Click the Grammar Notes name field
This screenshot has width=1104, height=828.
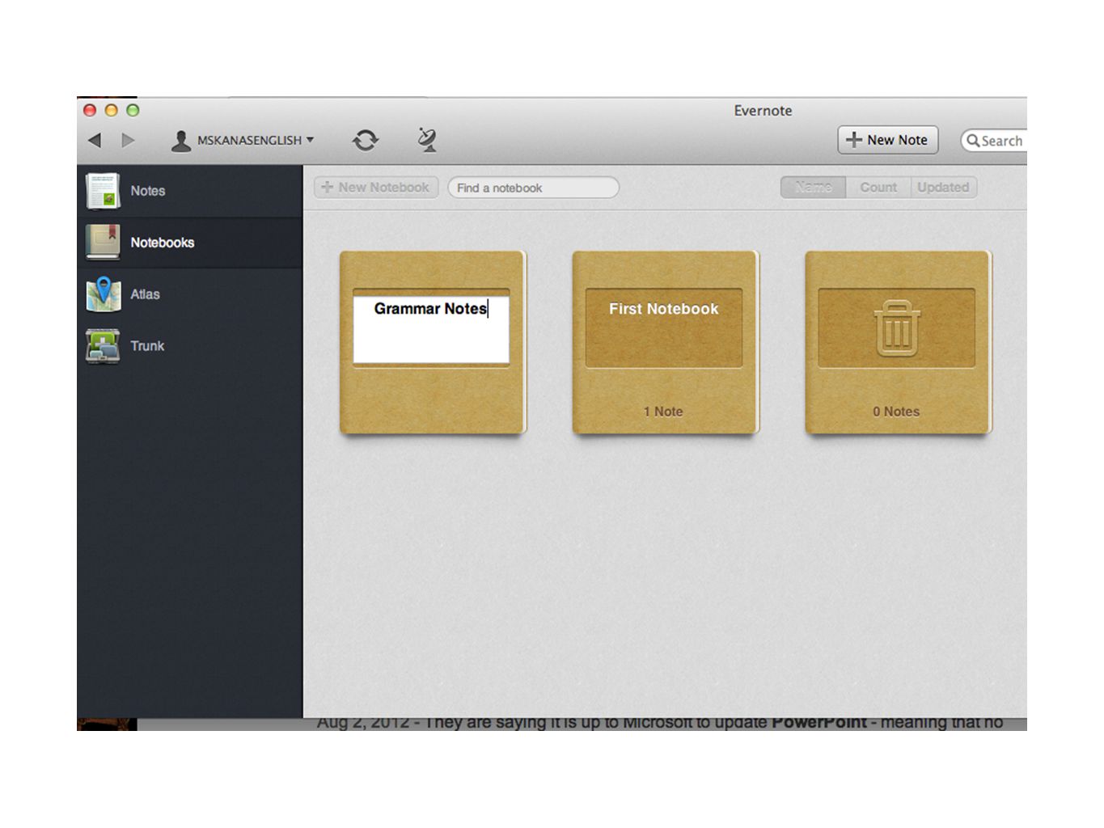[x=431, y=329]
